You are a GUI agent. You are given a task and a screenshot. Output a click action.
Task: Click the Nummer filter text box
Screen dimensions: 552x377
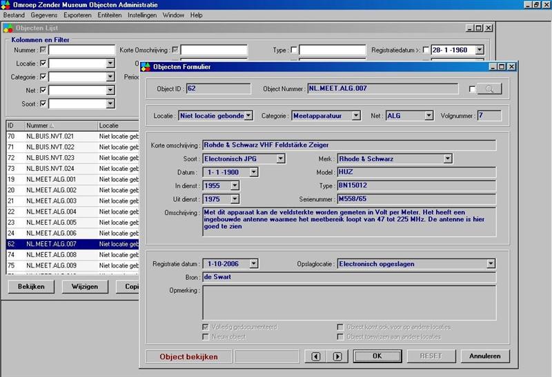tap(81, 50)
